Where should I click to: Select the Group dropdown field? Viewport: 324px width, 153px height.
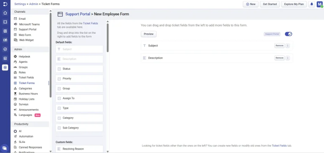[79, 89]
